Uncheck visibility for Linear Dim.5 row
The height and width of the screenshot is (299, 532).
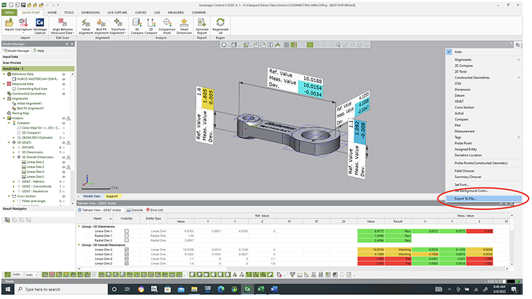(126, 263)
